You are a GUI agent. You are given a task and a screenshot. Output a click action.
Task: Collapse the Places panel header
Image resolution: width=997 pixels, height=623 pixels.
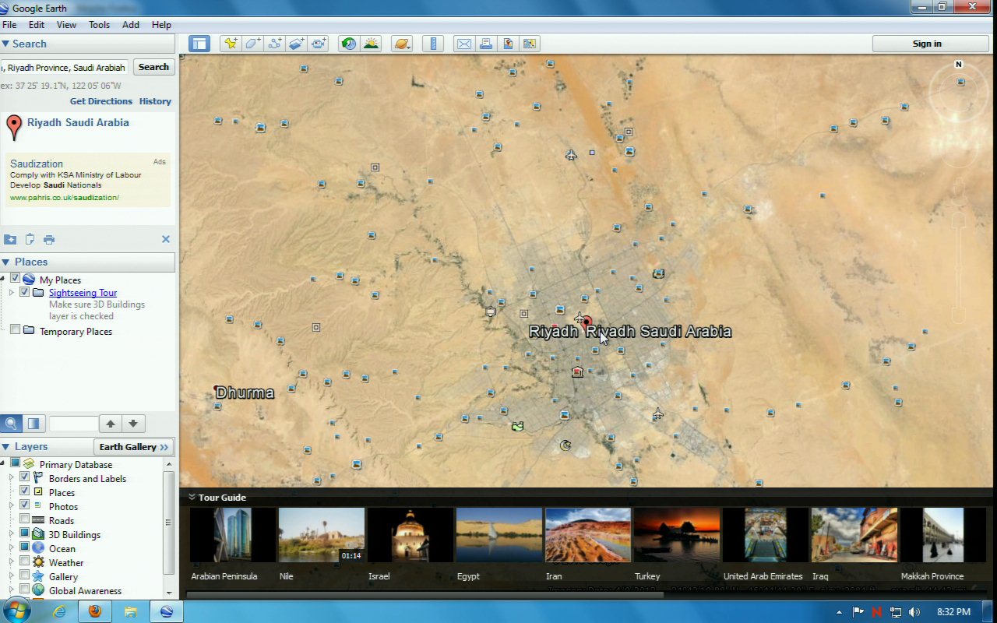point(6,262)
